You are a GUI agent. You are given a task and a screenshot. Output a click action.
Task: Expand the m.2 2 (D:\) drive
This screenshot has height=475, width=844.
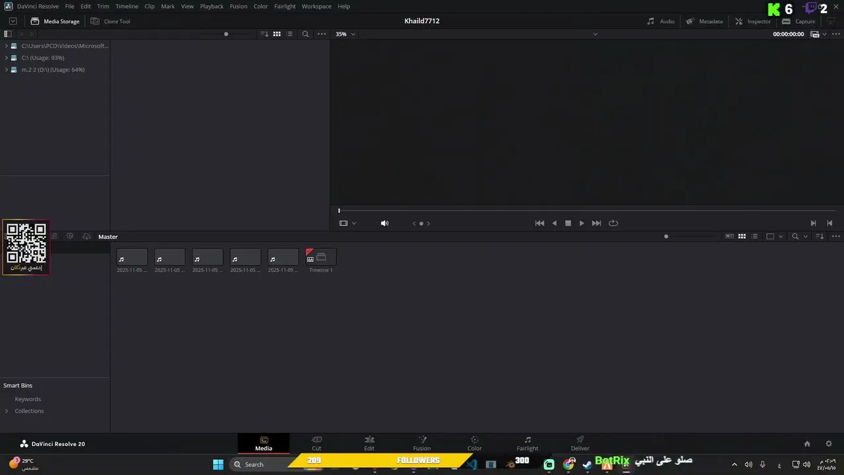tap(7, 69)
